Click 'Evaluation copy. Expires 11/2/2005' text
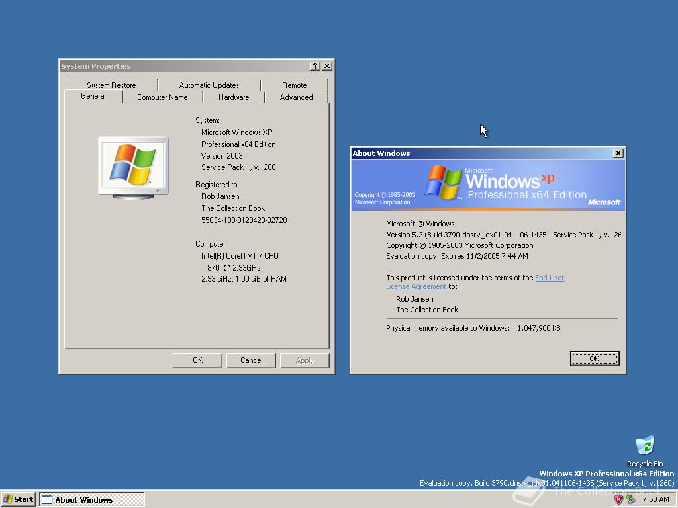The width and height of the screenshot is (678, 508). click(x=457, y=256)
